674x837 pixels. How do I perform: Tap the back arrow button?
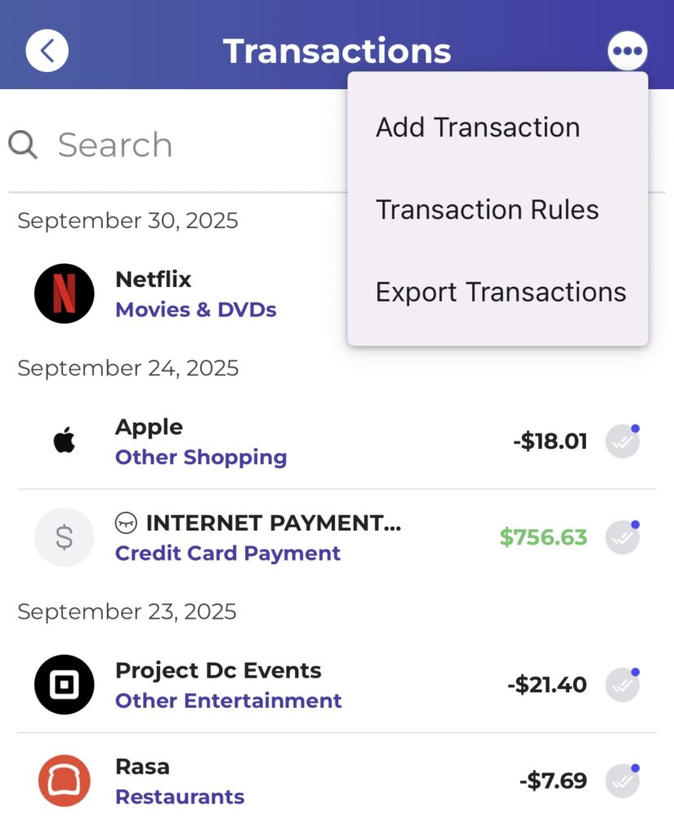tap(47, 51)
